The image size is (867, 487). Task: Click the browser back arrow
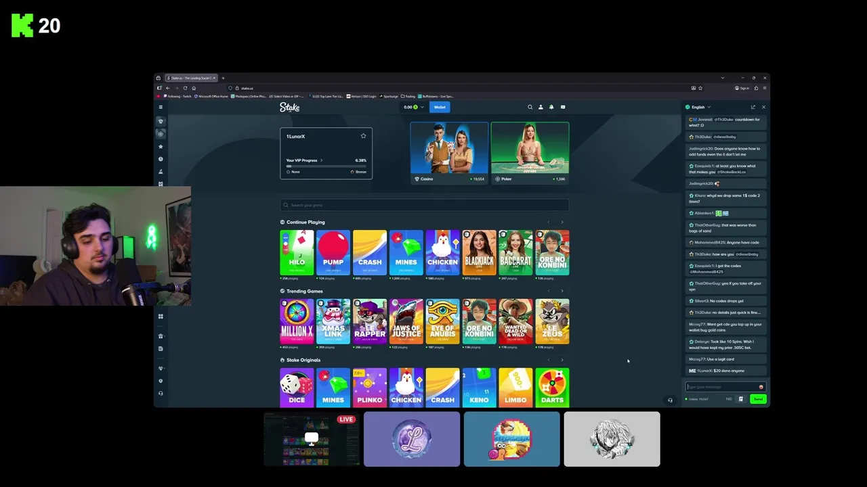tap(168, 88)
